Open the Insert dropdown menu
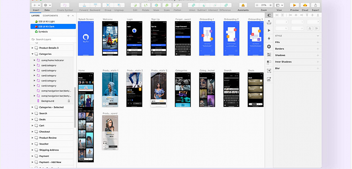This screenshot has height=169, width=352. pyautogui.click(x=36, y=5)
